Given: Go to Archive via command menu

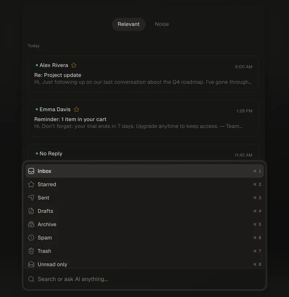Looking at the screenshot, I should point(144,224).
